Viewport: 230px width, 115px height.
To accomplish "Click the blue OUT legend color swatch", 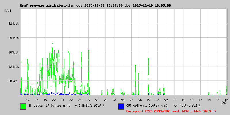I will point(121,106).
